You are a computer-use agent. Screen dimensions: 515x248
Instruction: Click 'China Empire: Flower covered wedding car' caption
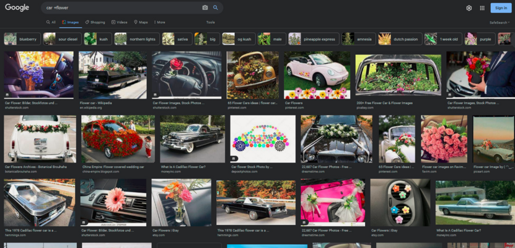click(x=113, y=167)
